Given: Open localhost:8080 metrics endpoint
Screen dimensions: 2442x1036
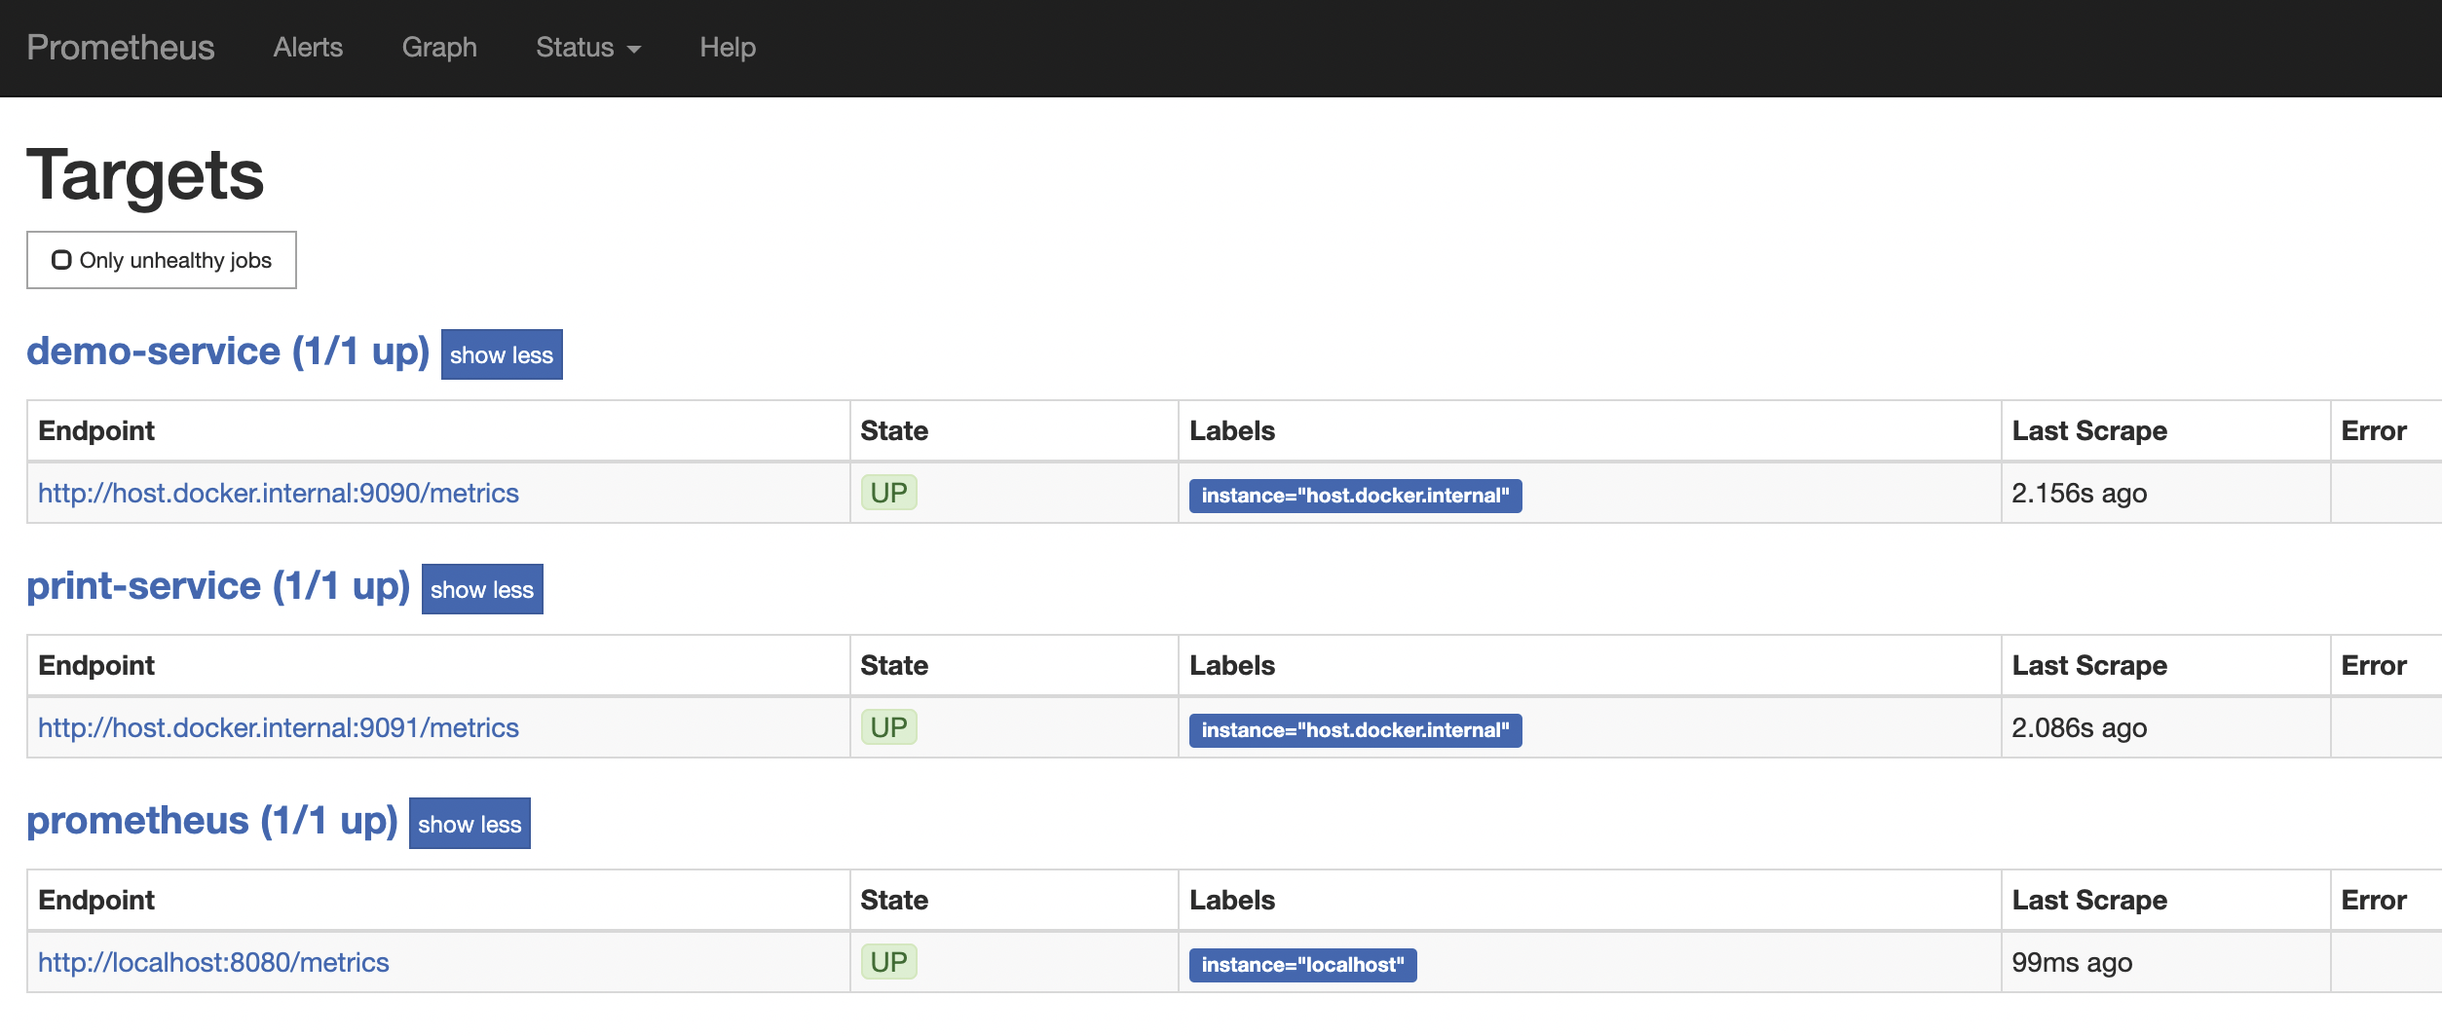Looking at the screenshot, I should [x=213, y=962].
